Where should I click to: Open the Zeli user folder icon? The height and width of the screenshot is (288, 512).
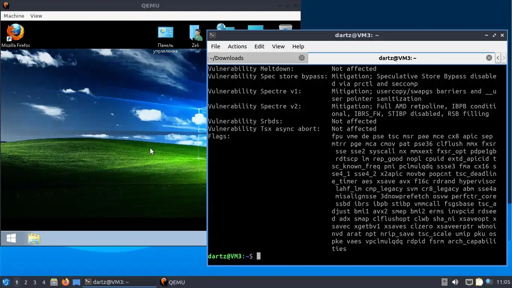pyautogui.click(x=195, y=36)
